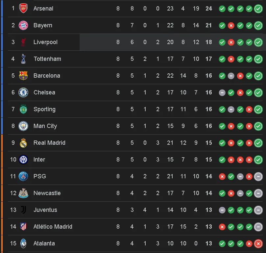266x253 pixels.
Task: Select PSG's gray draw form indicator
Action: 240,176
